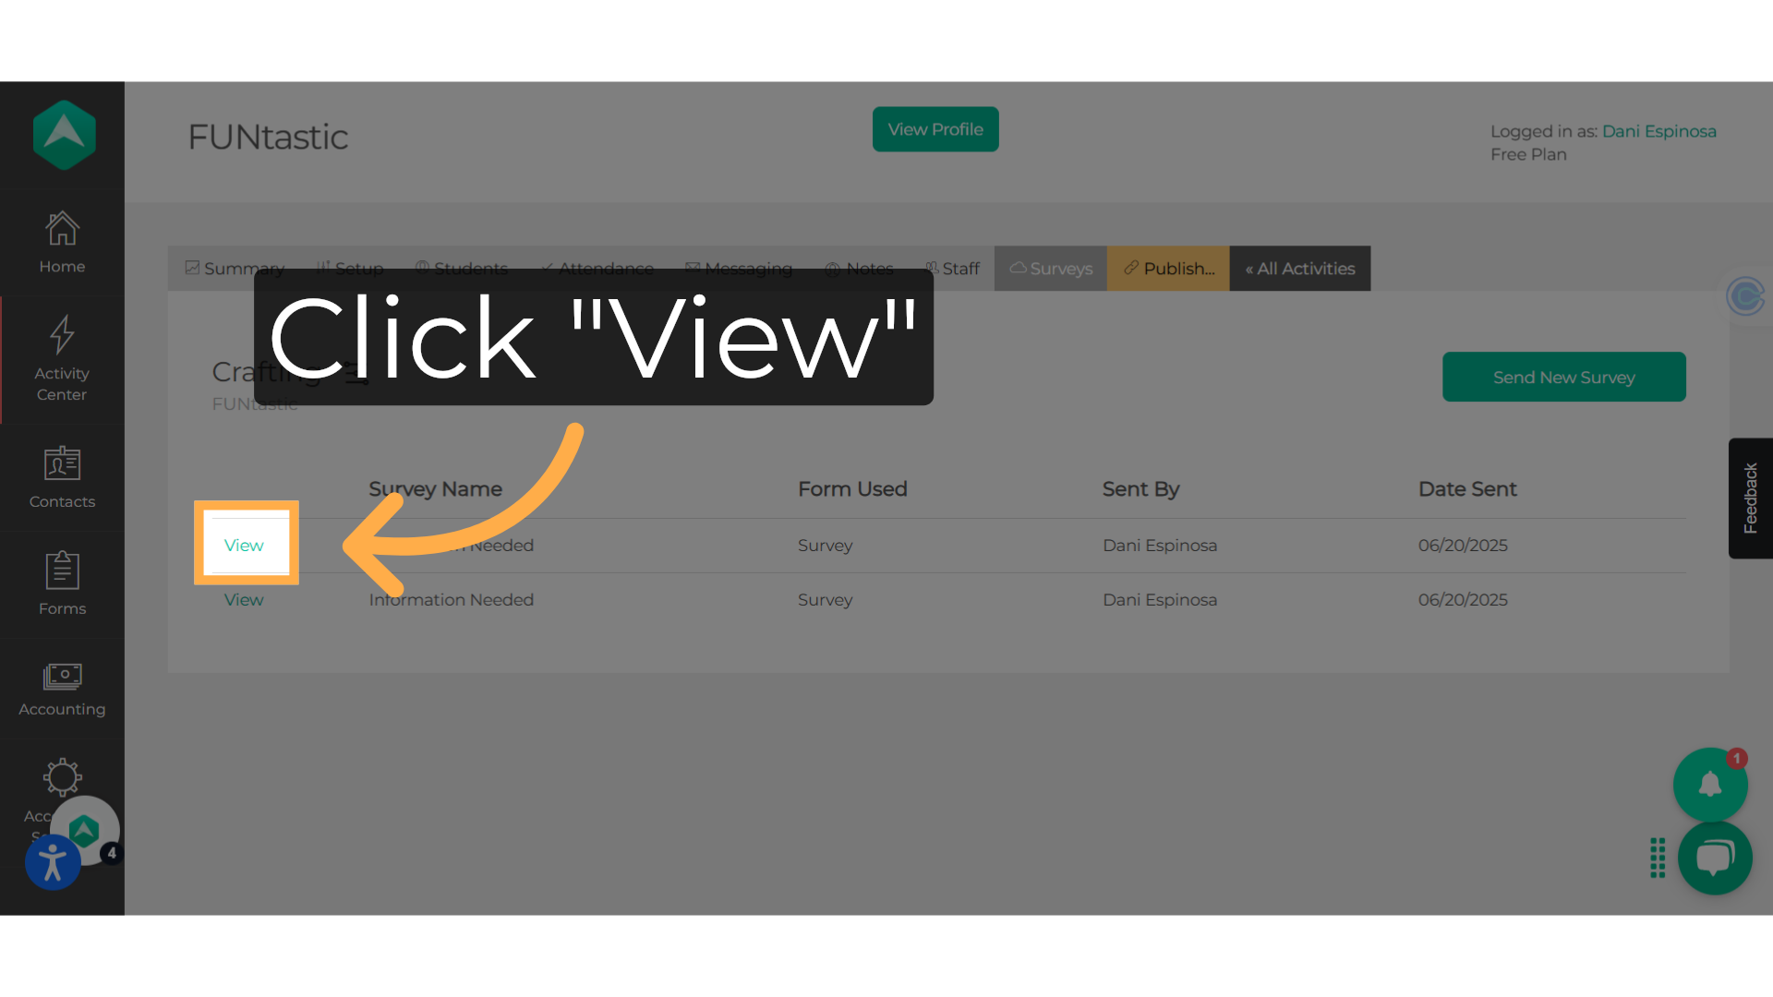Viewport: 1773px width, 997px height.
Task: Click the notification bell button
Action: 1710,785
